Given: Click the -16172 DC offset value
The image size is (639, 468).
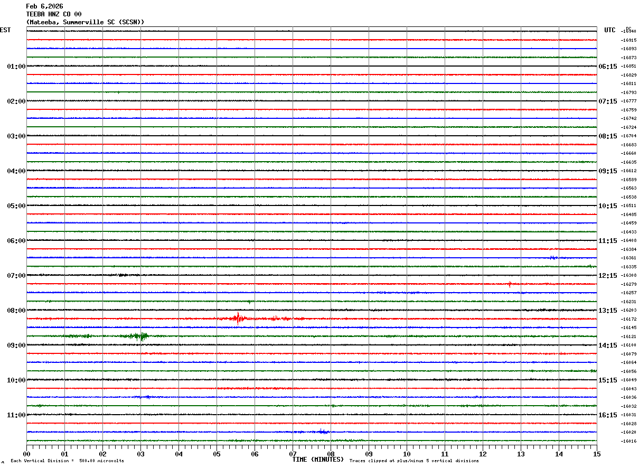Looking at the screenshot, I should pos(629,319).
